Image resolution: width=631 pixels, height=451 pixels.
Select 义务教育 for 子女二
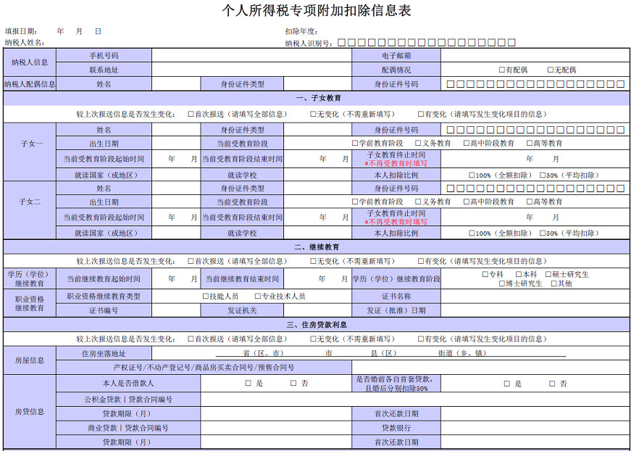pos(418,202)
